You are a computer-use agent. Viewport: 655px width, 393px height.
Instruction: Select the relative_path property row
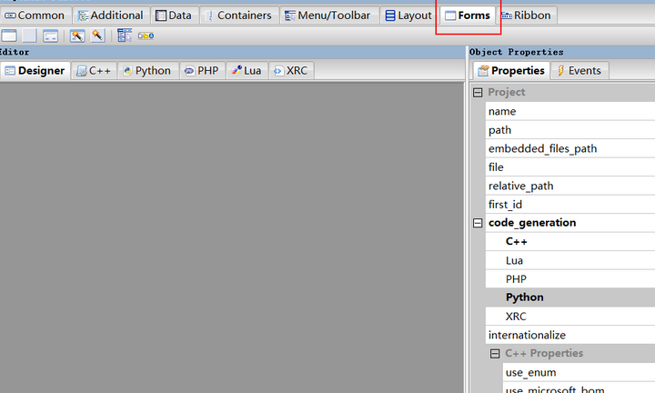(x=570, y=186)
